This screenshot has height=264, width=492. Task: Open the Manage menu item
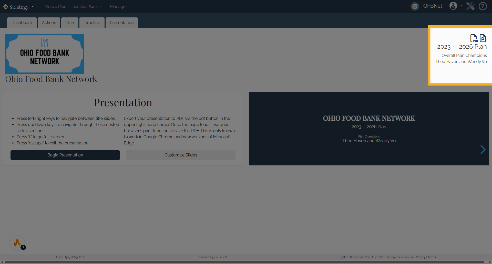point(118,6)
